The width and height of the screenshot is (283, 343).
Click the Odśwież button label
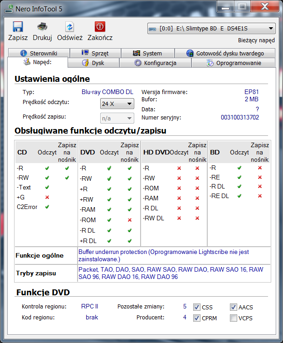(x=70, y=38)
